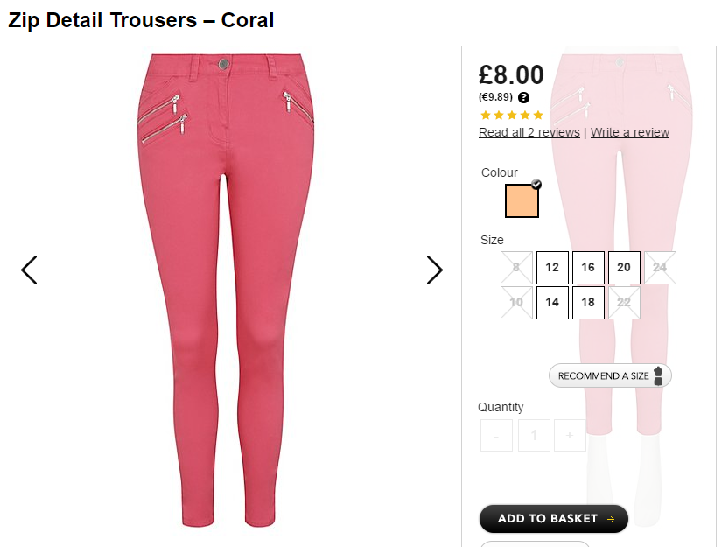Open the currency conversion help icon
This screenshot has height=547, width=722.
[523, 97]
